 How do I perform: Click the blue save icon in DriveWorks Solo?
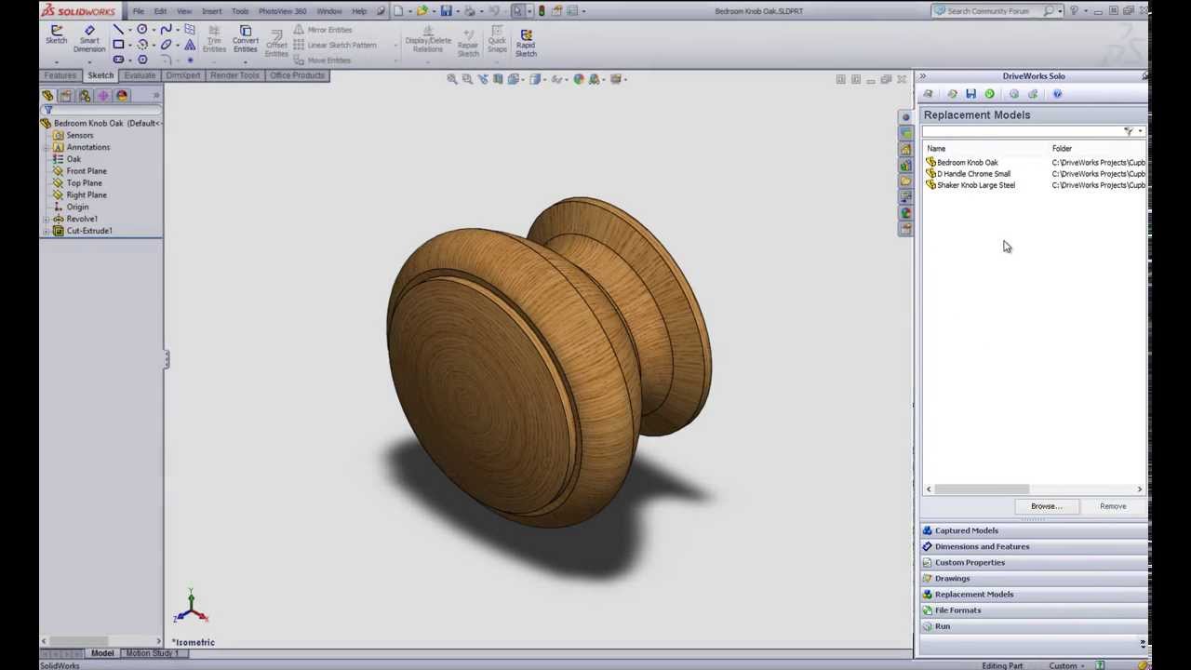970,94
